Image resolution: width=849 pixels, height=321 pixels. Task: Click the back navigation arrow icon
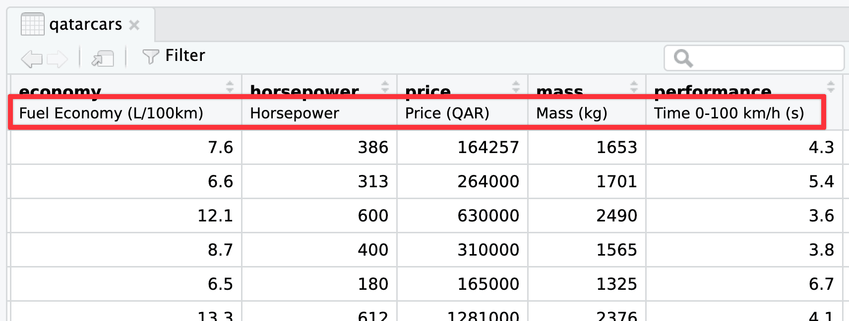click(x=31, y=58)
